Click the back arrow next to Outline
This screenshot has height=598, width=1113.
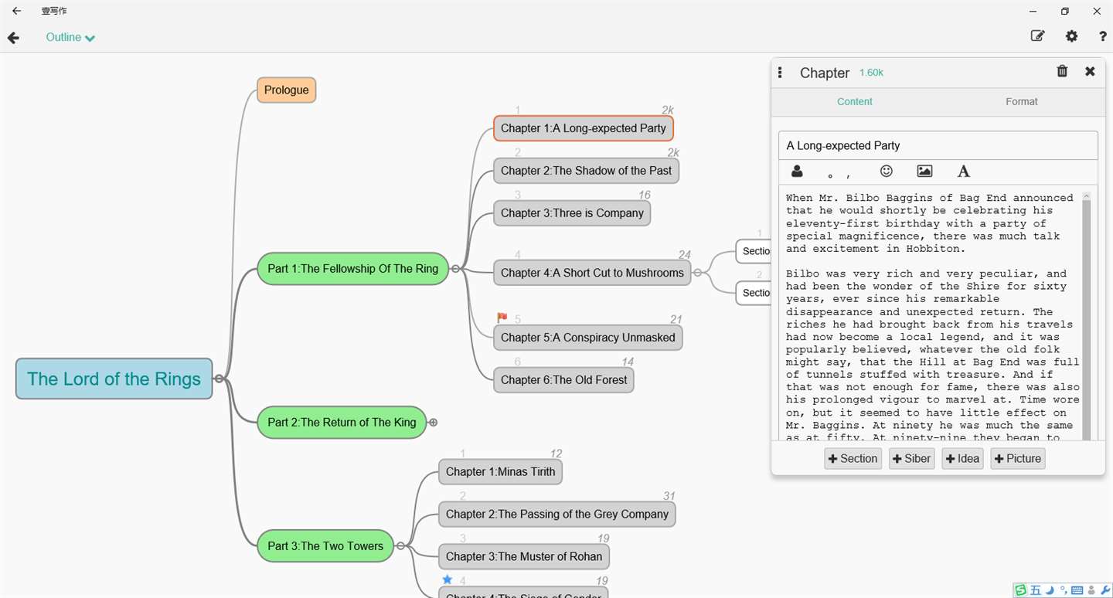pyautogui.click(x=13, y=38)
